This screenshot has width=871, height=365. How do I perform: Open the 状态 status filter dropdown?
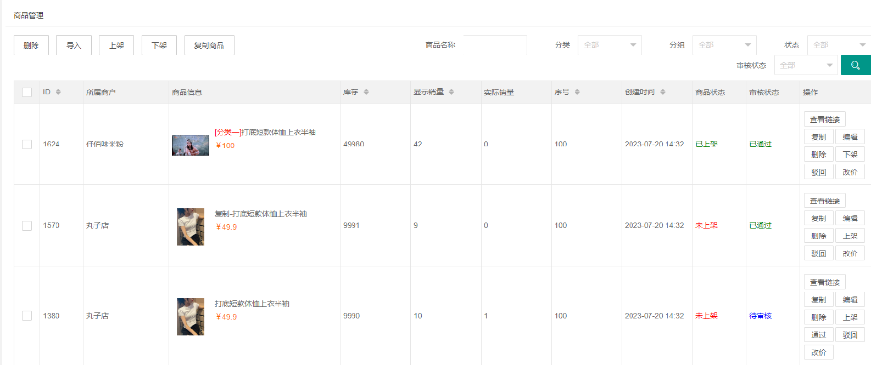pos(838,45)
